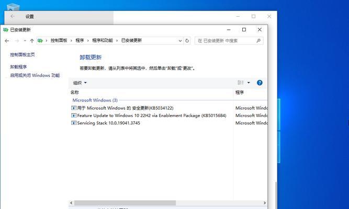Click the icon of Servicing Stack update
This screenshot has height=209, width=349.
tap(74, 123)
